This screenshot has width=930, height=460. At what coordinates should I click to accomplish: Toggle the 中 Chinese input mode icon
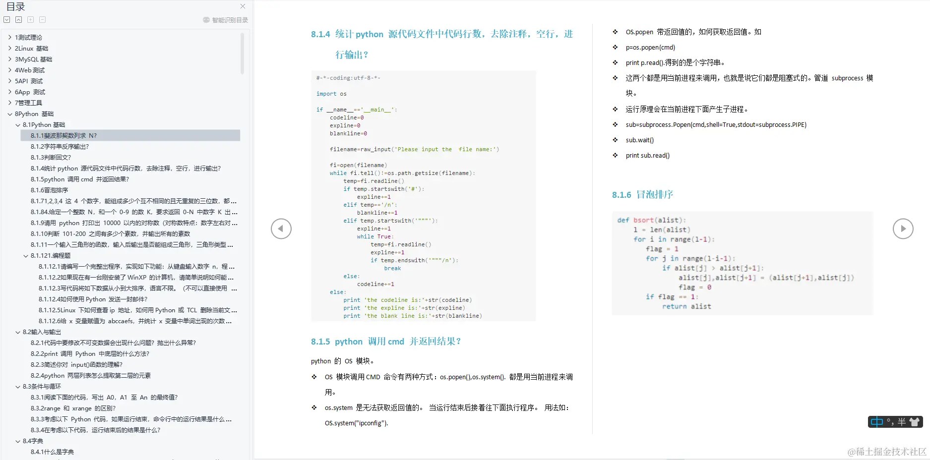point(877,422)
